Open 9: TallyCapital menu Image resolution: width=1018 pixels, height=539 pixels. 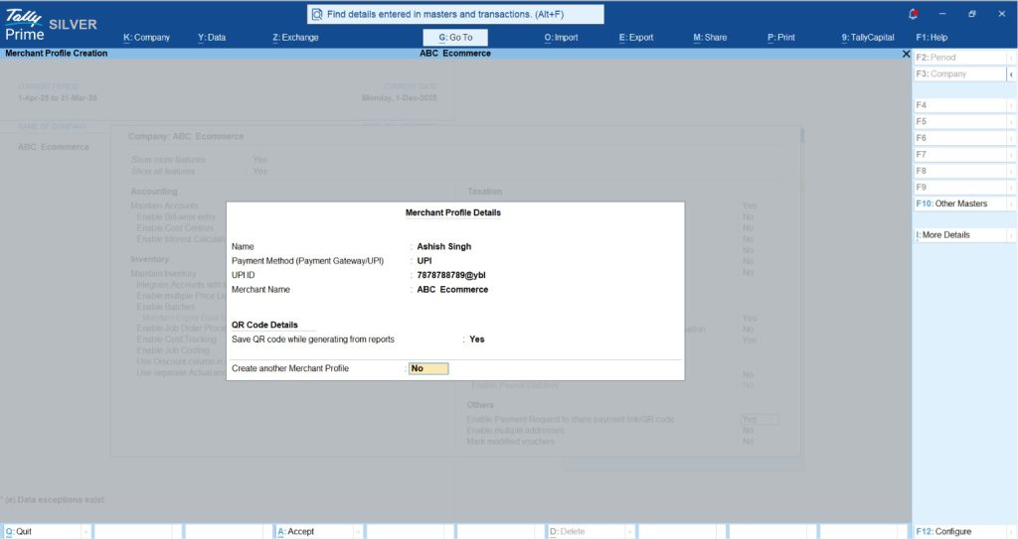[868, 38]
